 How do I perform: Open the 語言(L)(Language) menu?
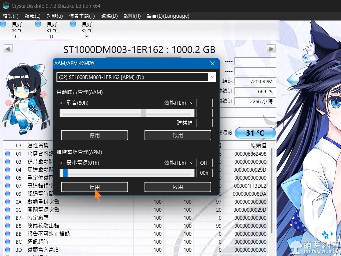point(168,16)
